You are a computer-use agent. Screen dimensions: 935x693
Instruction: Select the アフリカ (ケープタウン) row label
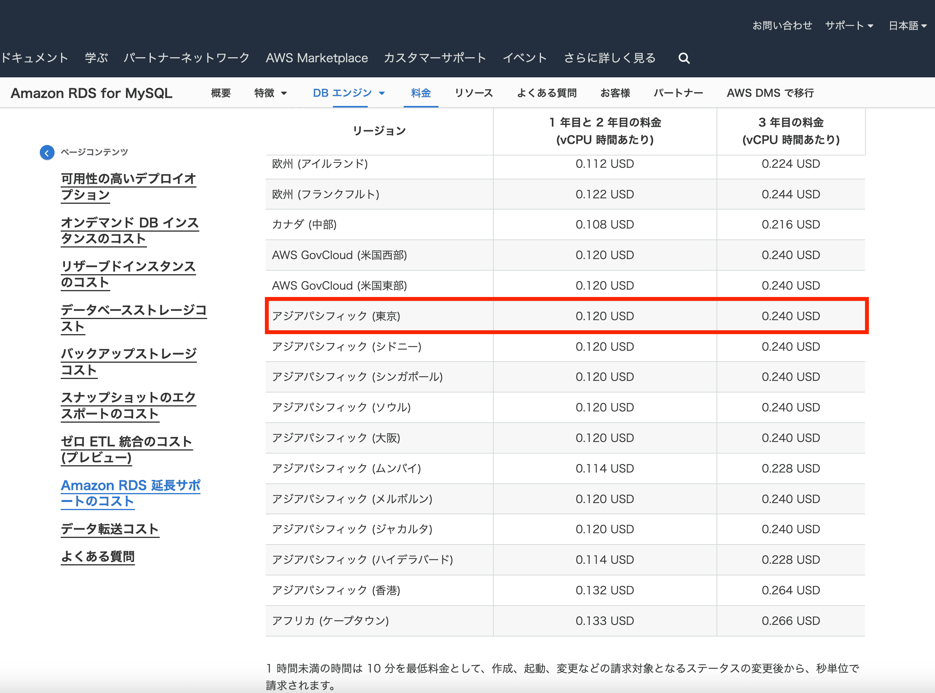coord(331,620)
